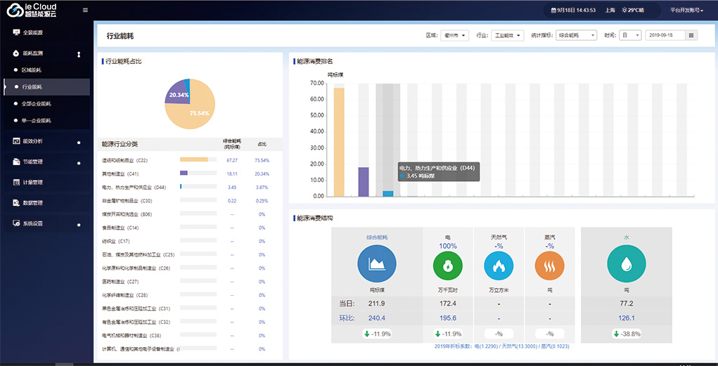Click the hamburger menu collapse icon
The height and width of the screenshot is (366, 718).
[85, 10]
